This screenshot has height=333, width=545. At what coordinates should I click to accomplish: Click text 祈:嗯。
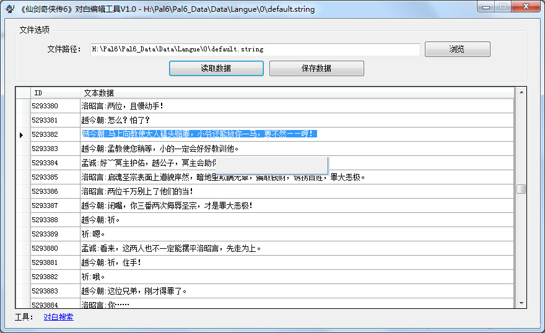[x=93, y=234]
